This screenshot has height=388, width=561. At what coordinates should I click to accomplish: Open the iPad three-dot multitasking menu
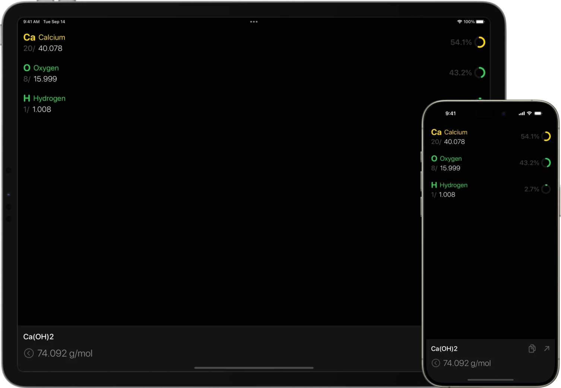pyautogui.click(x=254, y=22)
